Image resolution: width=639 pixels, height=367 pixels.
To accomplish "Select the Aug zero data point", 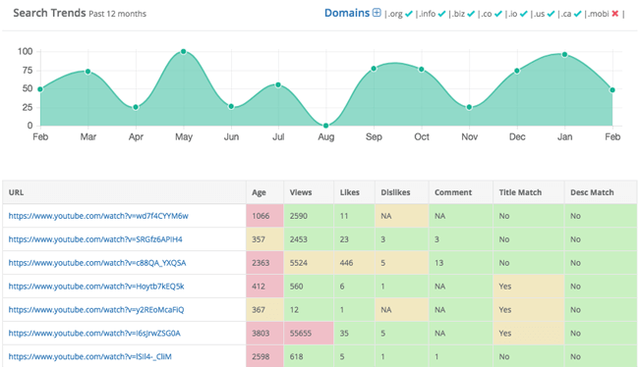I will [x=326, y=126].
